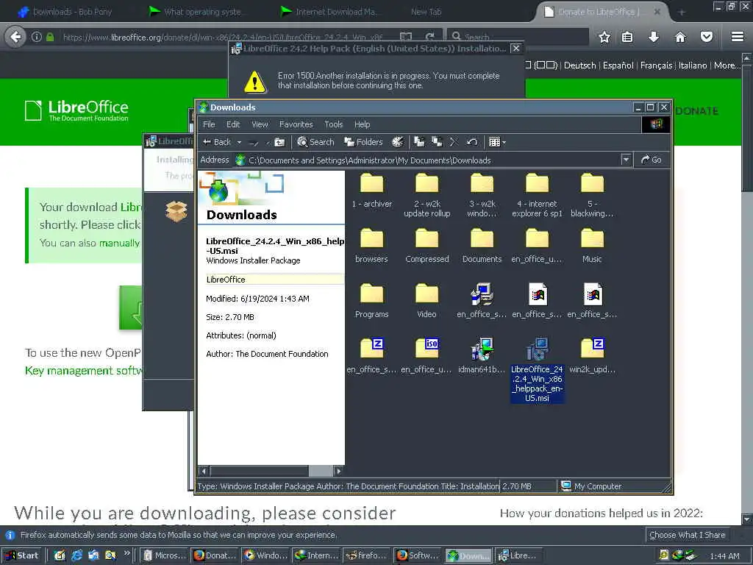
Task: Toggle the Search pane in Explorer
Action: pyautogui.click(x=315, y=142)
